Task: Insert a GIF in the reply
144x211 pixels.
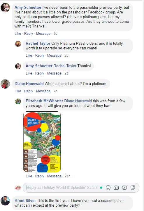Action: pyautogui.click(x=124, y=188)
